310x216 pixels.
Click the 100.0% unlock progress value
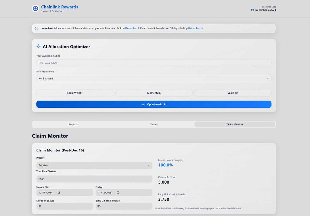point(166,165)
